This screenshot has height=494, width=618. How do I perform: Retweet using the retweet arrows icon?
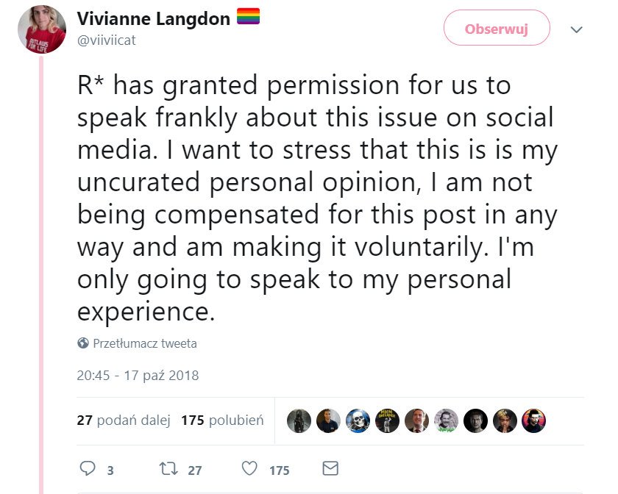[168, 468]
